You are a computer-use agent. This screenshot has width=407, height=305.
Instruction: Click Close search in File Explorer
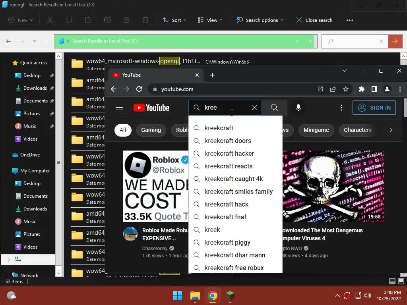click(x=314, y=20)
